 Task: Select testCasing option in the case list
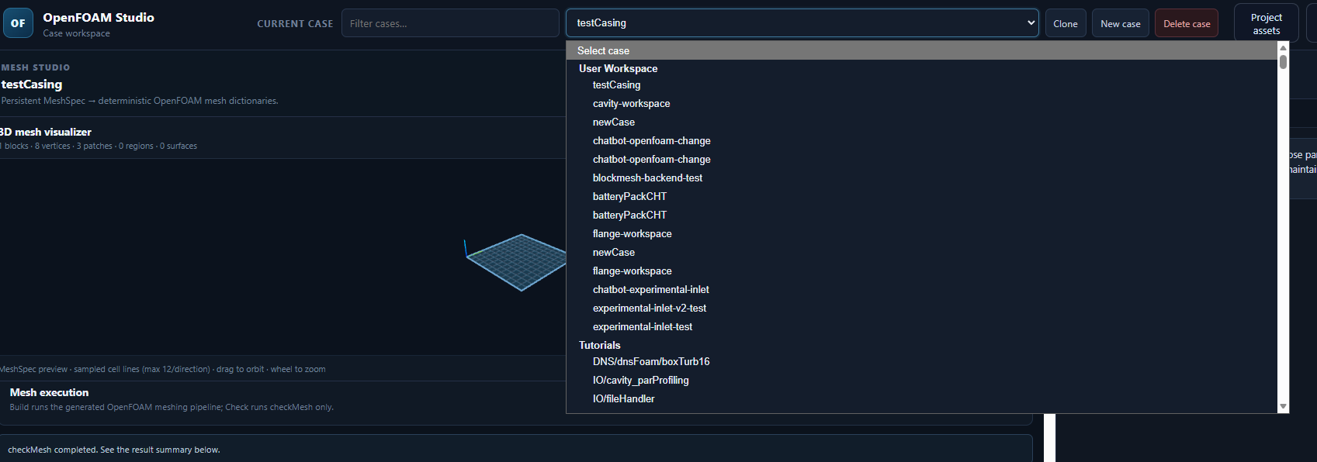pyautogui.click(x=922, y=84)
